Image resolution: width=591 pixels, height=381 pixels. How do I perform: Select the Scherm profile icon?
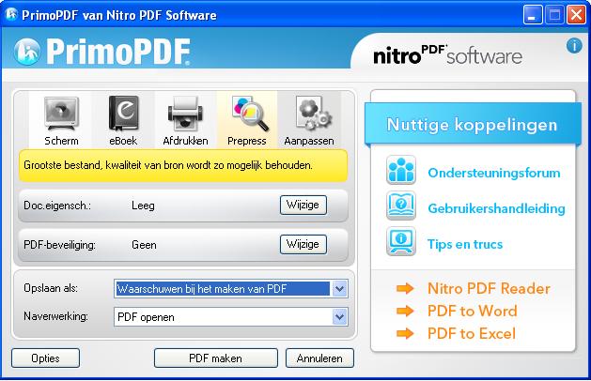pyautogui.click(x=61, y=115)
